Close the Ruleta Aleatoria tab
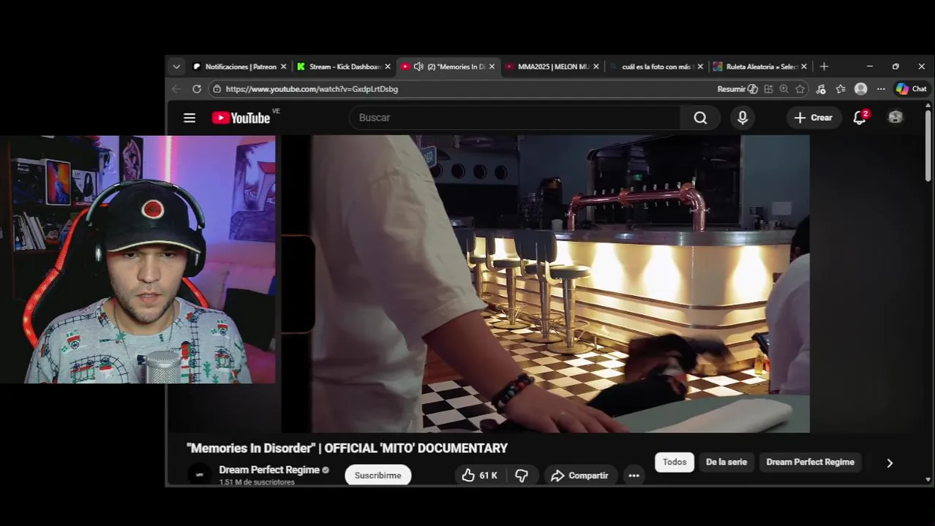The image size is (935, 526). 804,66
